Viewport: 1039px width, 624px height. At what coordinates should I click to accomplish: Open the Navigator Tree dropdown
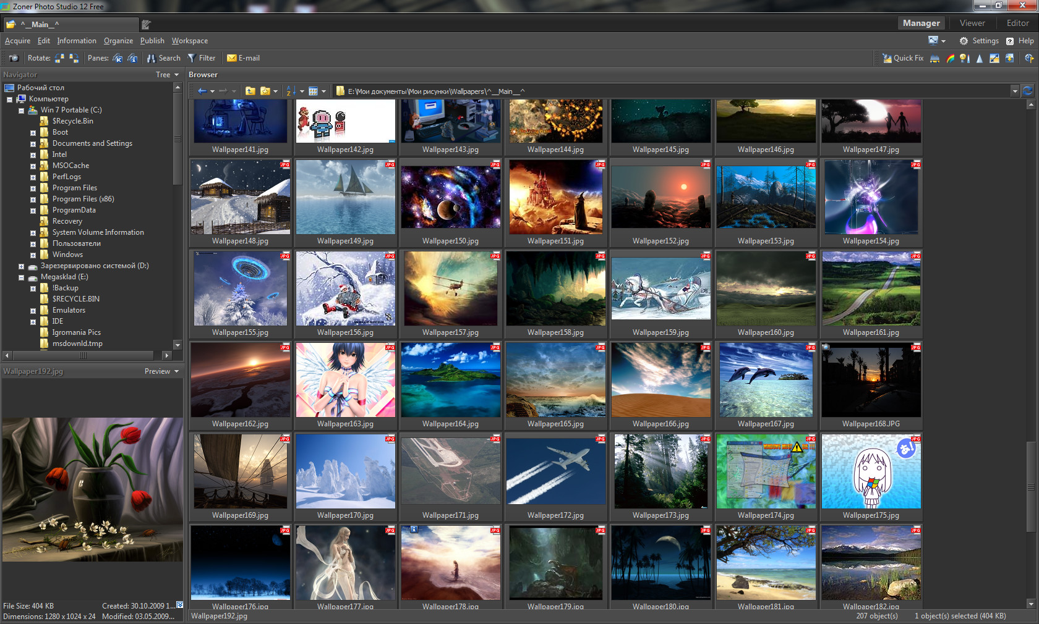167,75
